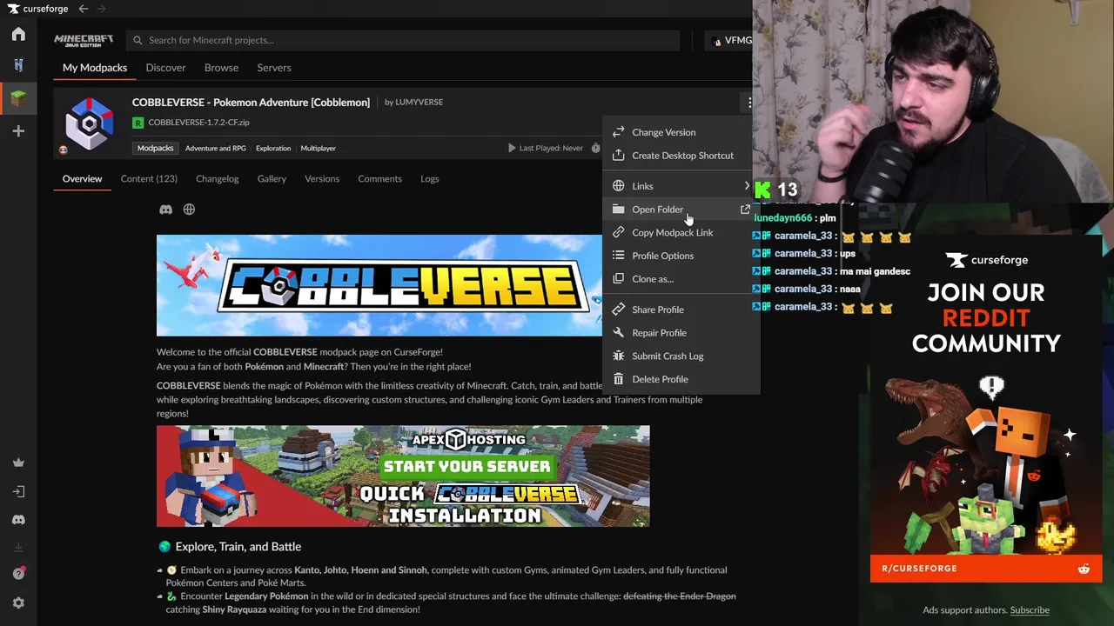Viewport: 1114px width, 626px height.
Task: Click the Exploration tag
Action: click(273, 149)
